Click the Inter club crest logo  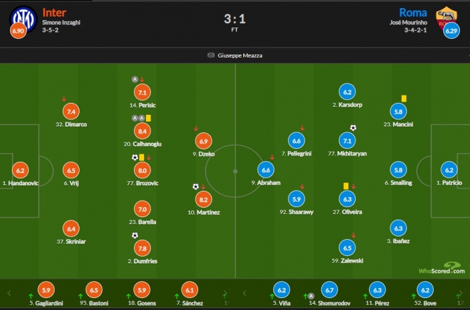tap(23, 19)
